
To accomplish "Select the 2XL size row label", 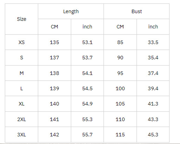I will click(x=22, y=119).
